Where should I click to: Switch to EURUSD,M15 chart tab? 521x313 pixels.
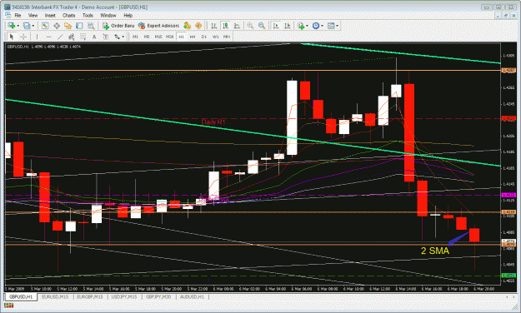[x=55, y=296]
